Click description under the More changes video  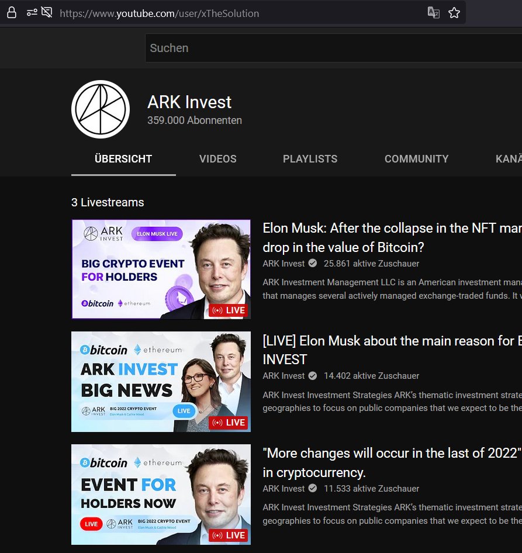(x=392, y=514)
